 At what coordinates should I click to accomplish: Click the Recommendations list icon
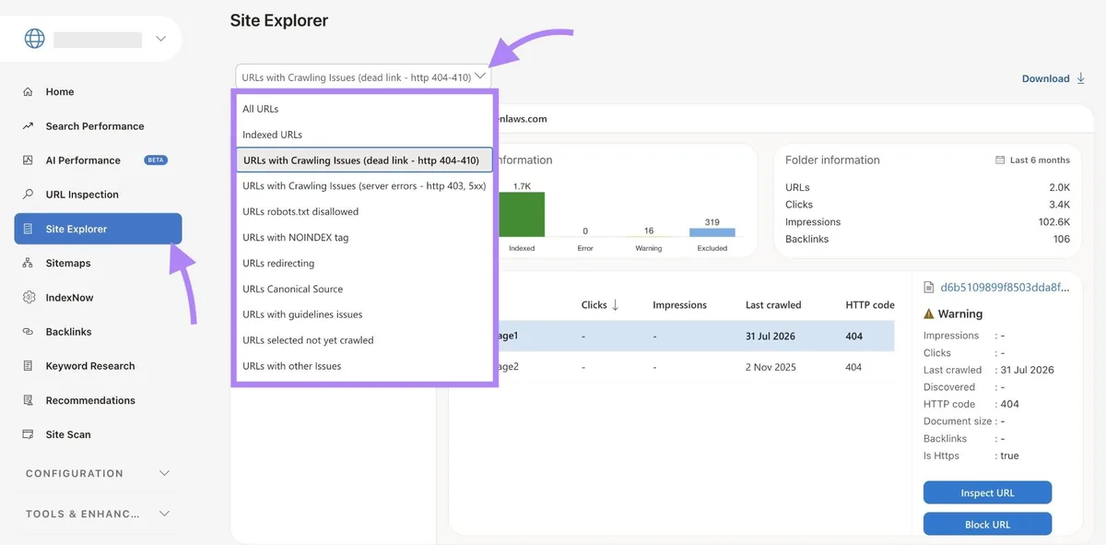click(28, 400)
